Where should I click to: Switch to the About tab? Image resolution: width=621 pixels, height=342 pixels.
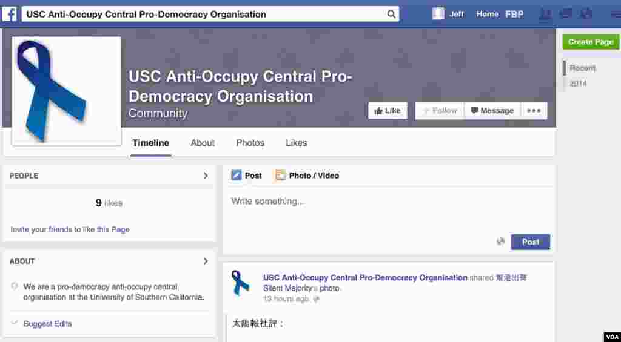coord(203,143)
